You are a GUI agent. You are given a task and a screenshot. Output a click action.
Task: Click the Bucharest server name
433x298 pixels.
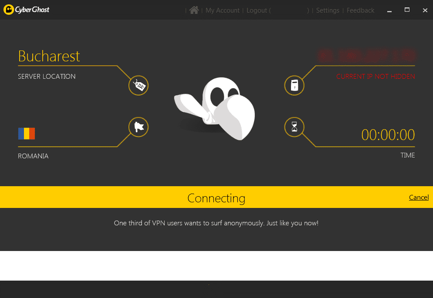coord(49,56)
